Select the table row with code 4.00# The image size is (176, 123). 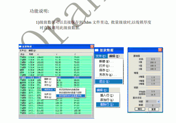point(55,60)
